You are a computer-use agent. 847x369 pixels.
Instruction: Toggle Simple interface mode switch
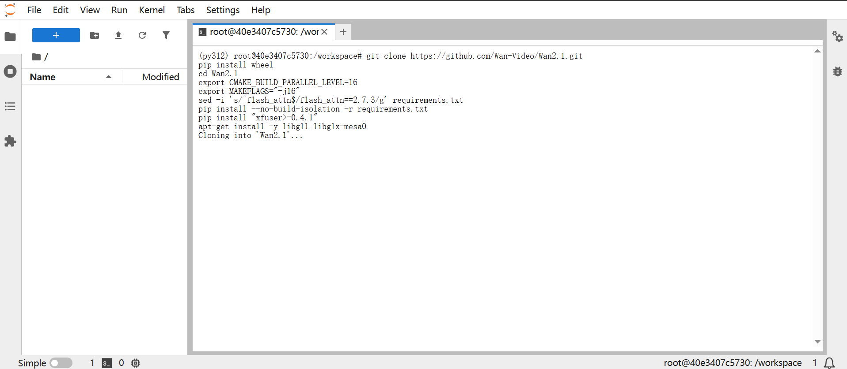click(61, 363)
